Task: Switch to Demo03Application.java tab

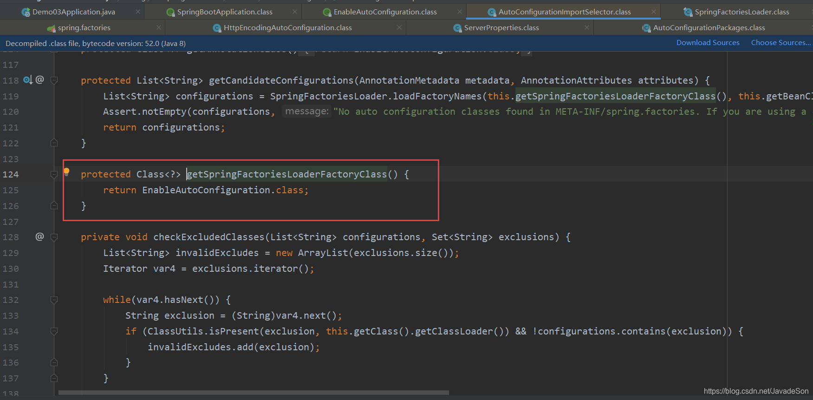Action: click(x=73, y=12)
